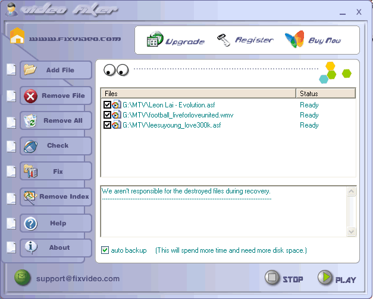The image size is (373, 299).
Task: Click the Upgrade calendar-globe icon
Action: [155, 39]
